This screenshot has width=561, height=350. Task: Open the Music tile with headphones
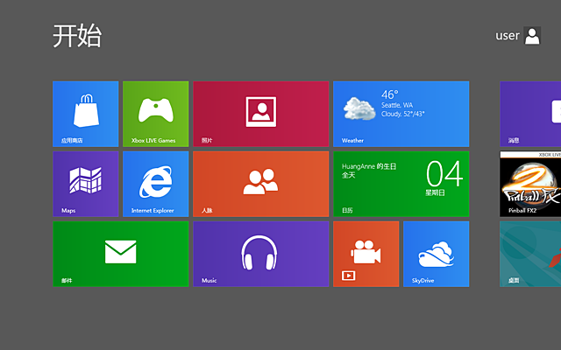click(261, 254)
